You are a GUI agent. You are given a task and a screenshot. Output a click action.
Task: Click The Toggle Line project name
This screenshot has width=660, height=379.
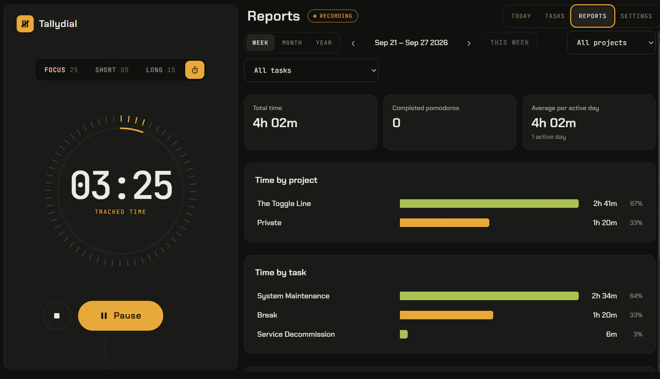click(x=284, y=204)
